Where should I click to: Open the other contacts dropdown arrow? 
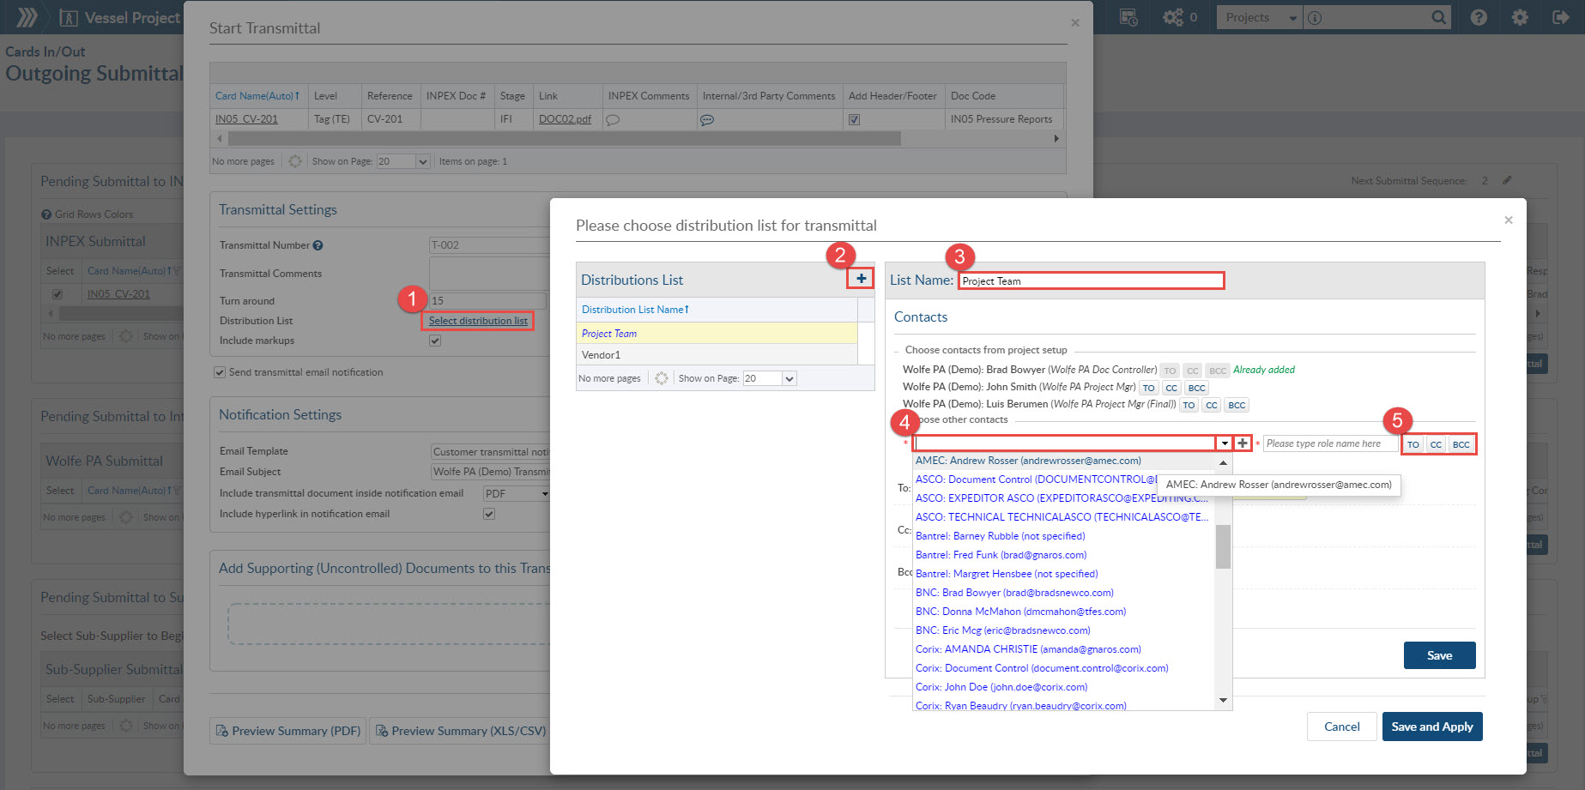click(x=1225, y=443)
